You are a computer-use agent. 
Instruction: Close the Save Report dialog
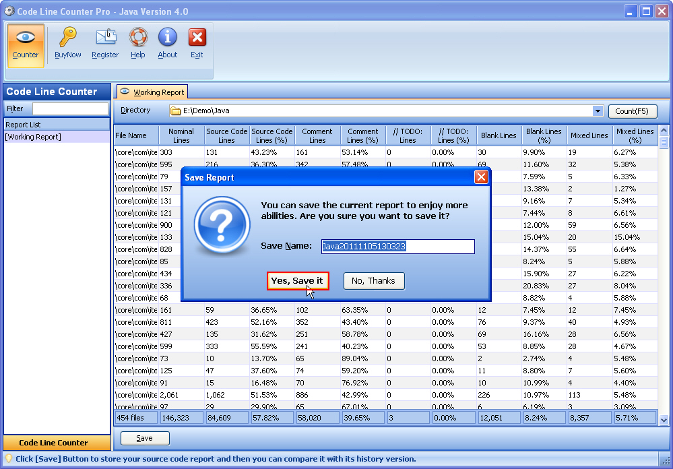pyautogui.click(x=481, y=177)
